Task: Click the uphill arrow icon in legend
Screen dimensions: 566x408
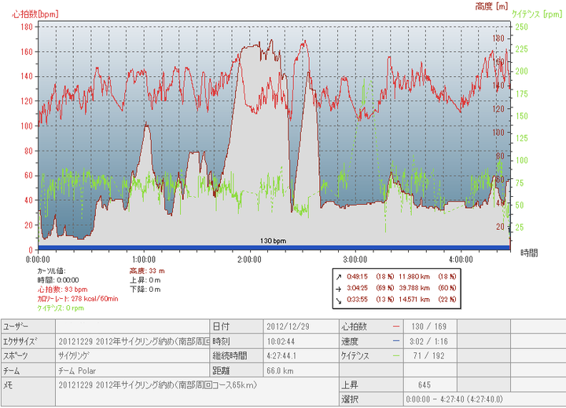Action: [338, 277]
